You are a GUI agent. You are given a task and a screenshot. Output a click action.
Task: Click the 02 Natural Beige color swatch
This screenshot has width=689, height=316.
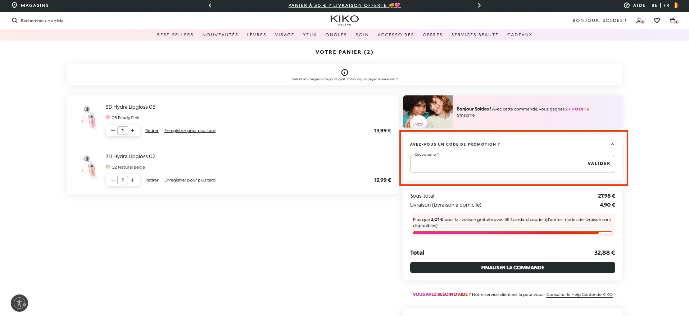pyautogui.click(x=108, y=167)
